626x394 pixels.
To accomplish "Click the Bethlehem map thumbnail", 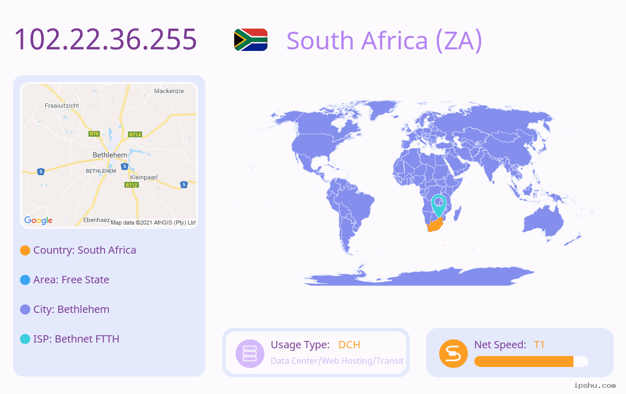I will pyautogui.click(x=109, y=155).
